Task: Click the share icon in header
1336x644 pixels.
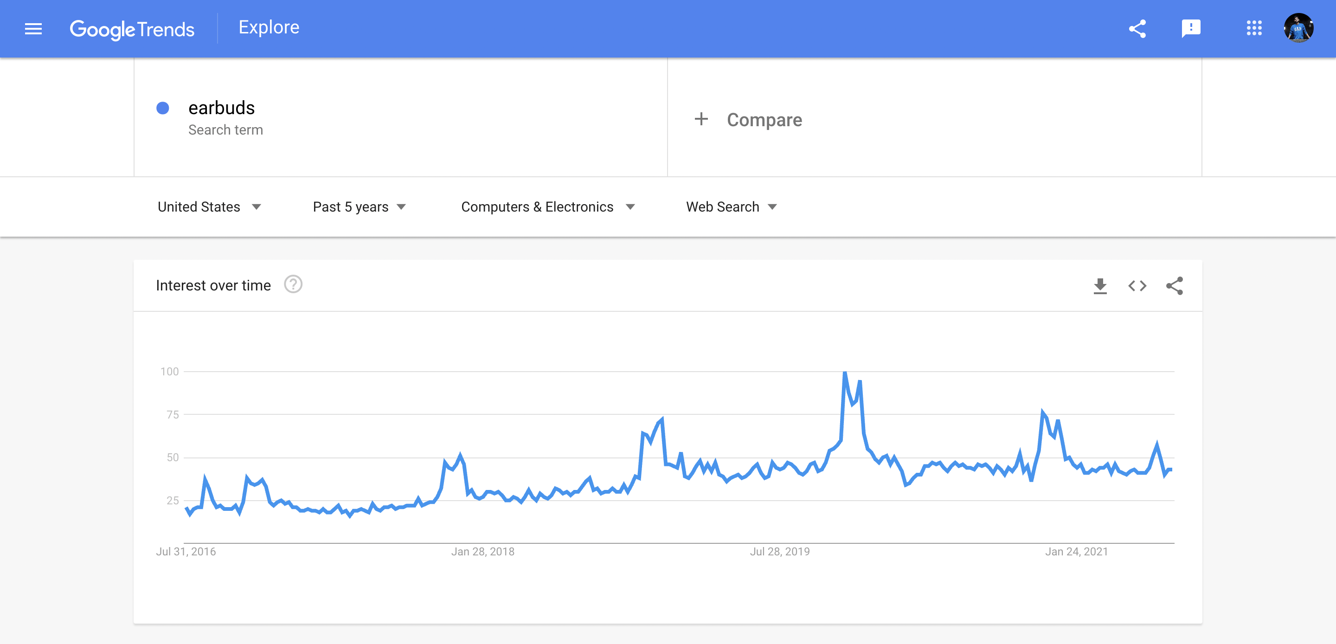Action: tap(1137, 29)
